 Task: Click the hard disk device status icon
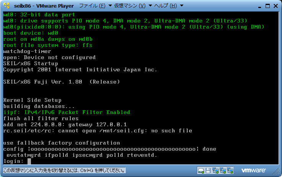pyautogui.click(x=201, y=171)
